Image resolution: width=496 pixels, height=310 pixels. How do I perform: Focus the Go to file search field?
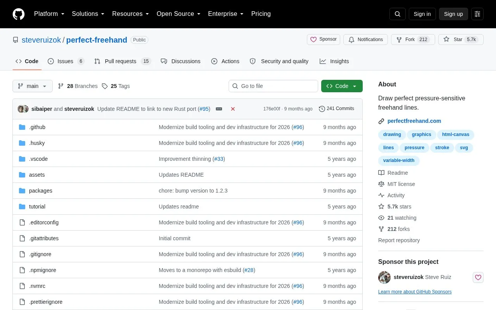pos(273,86)
